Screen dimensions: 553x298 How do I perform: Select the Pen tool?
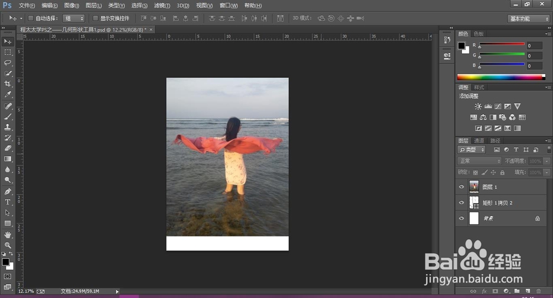7,191
